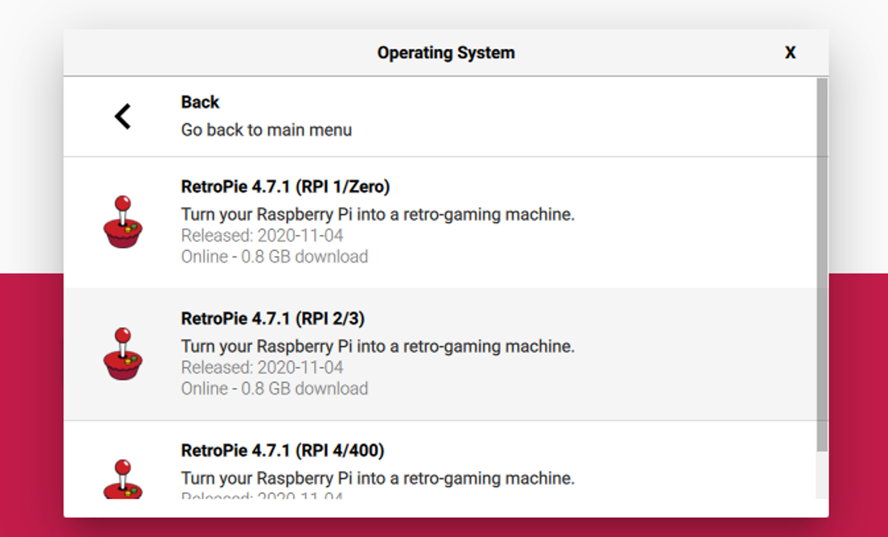Click scrollbar track below the thumb
The height and width of the screenshot is (537, 888).
point(822,475)
